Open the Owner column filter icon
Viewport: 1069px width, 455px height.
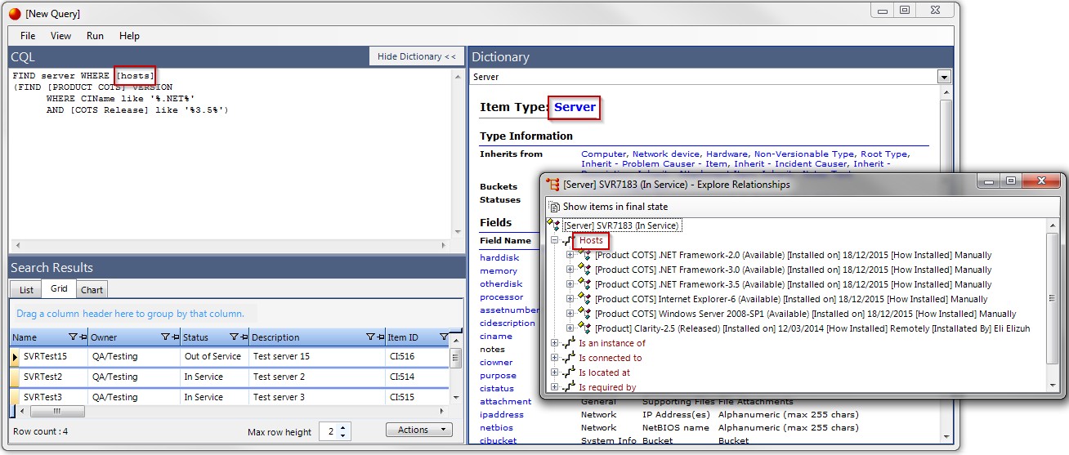(x=165, y=337)
